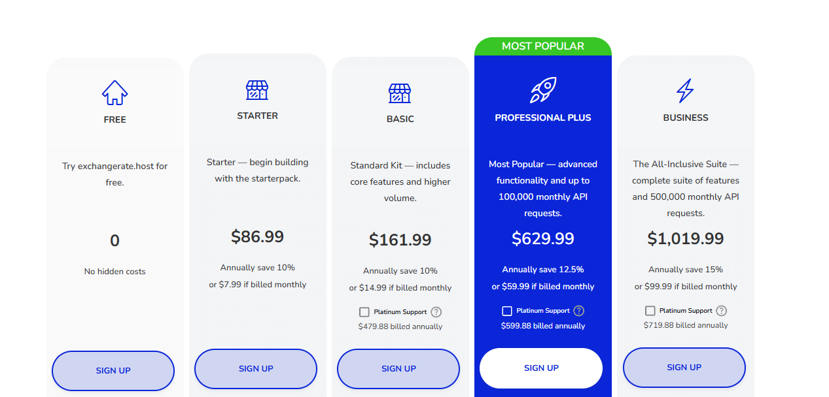Click SIGN UP on the Starter card
Screen dimensions: 829x397
[255, 369]
